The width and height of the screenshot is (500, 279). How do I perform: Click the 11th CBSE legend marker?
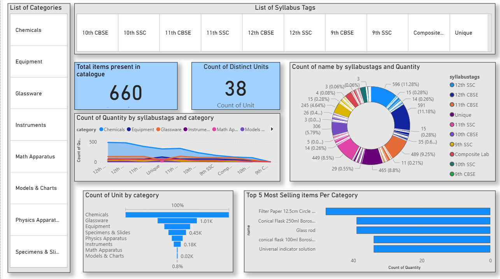(452, 105)
